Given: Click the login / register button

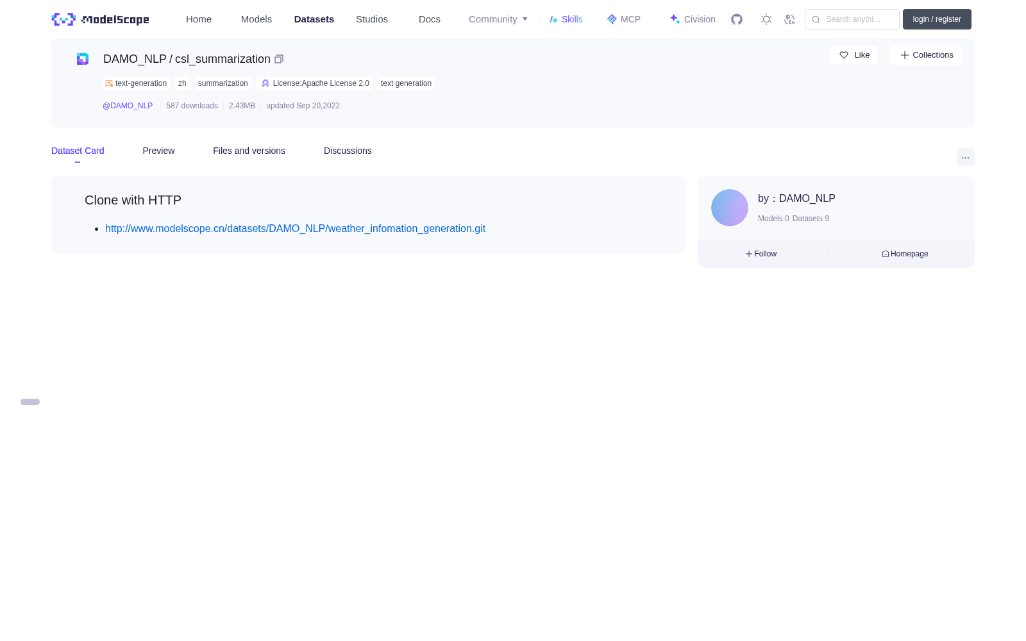Looking at the screenshot, I should (x=937, y=19).
